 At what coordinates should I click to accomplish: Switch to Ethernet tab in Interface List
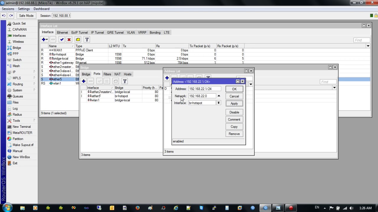[62, 32]
